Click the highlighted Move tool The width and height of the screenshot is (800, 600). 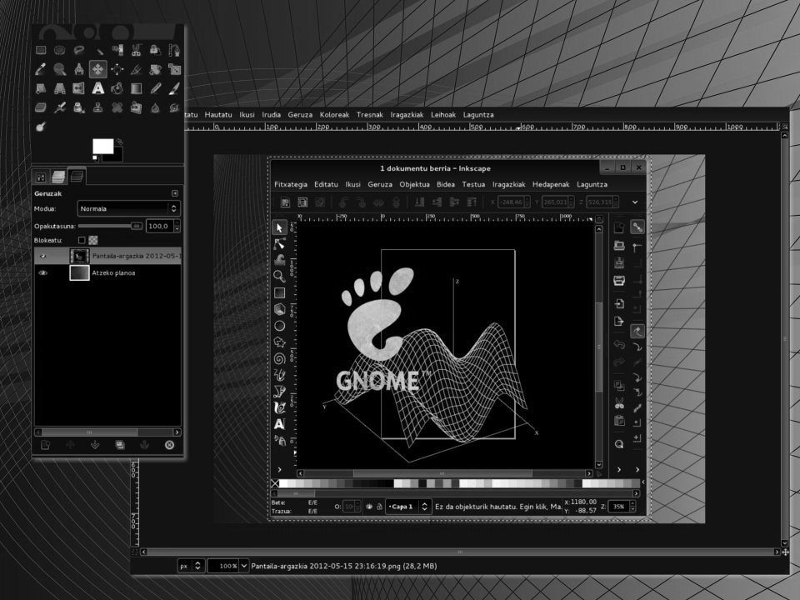tap(98, 69)
